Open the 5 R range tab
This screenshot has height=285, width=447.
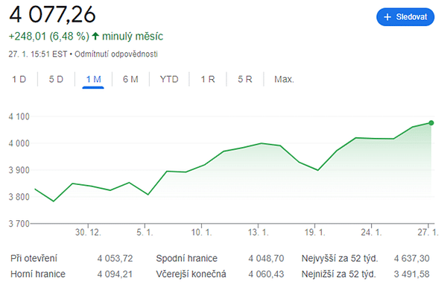[245, 79]
